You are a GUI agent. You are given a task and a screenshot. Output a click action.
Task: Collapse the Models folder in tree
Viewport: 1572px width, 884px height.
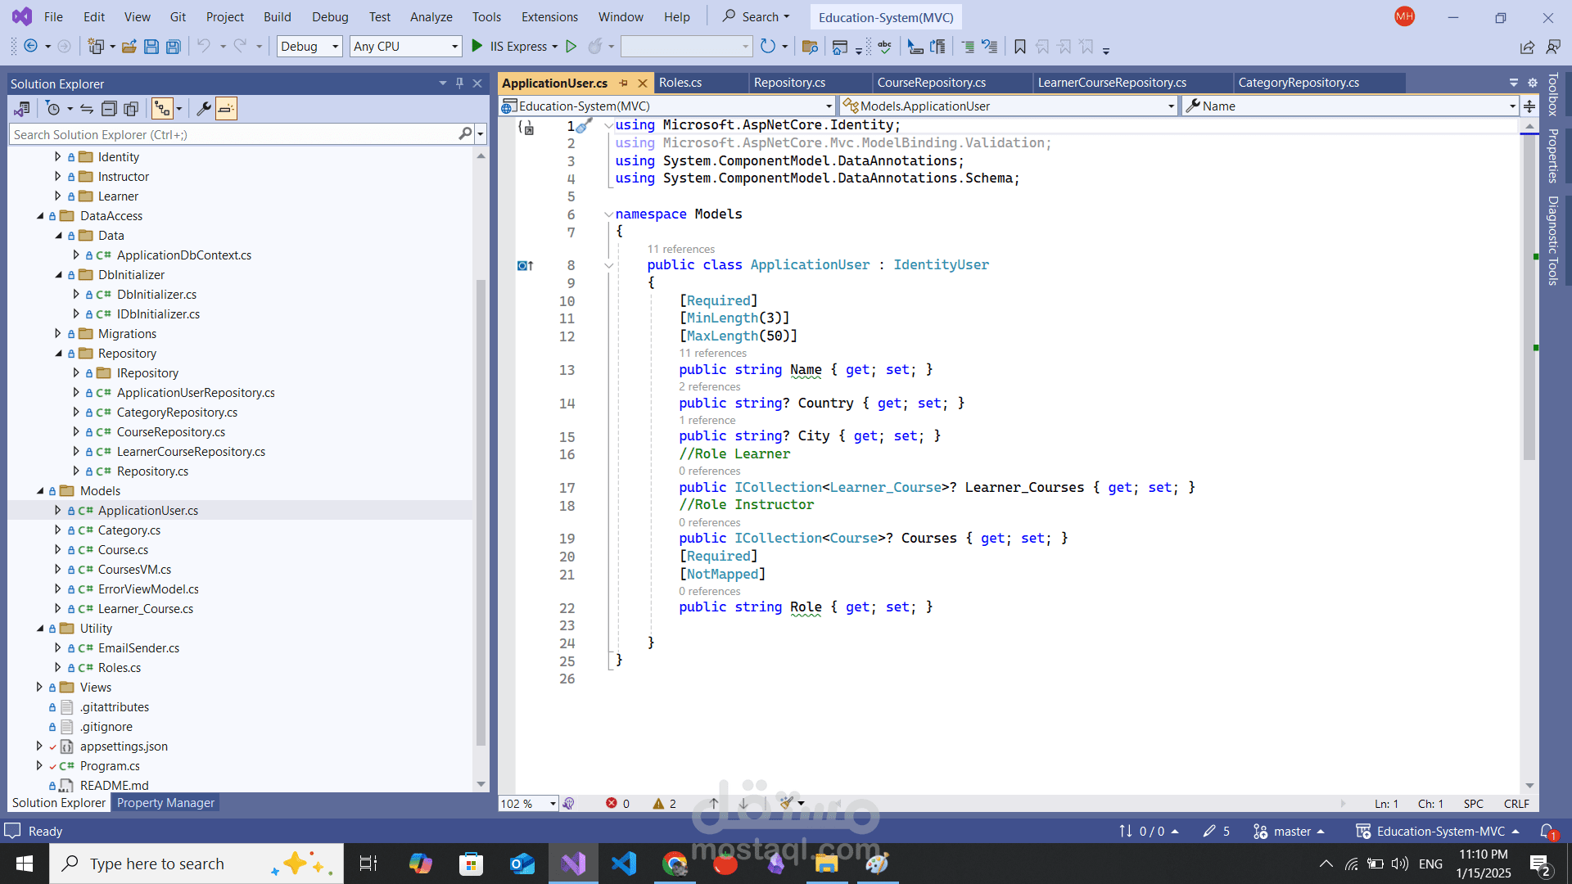[40, 491]
